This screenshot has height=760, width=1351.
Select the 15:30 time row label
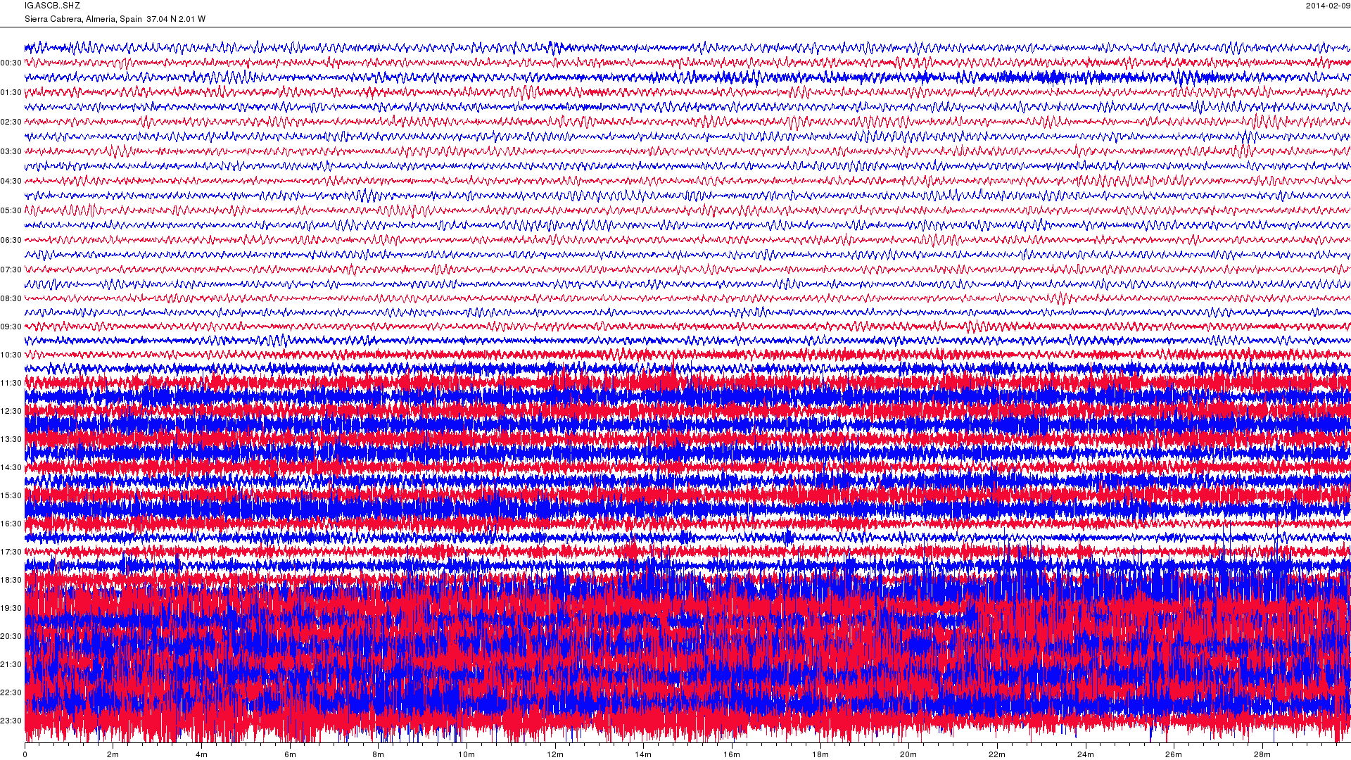(x=11, y=495)
